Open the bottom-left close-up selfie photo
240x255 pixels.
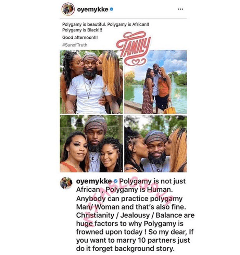pos(92,144)
